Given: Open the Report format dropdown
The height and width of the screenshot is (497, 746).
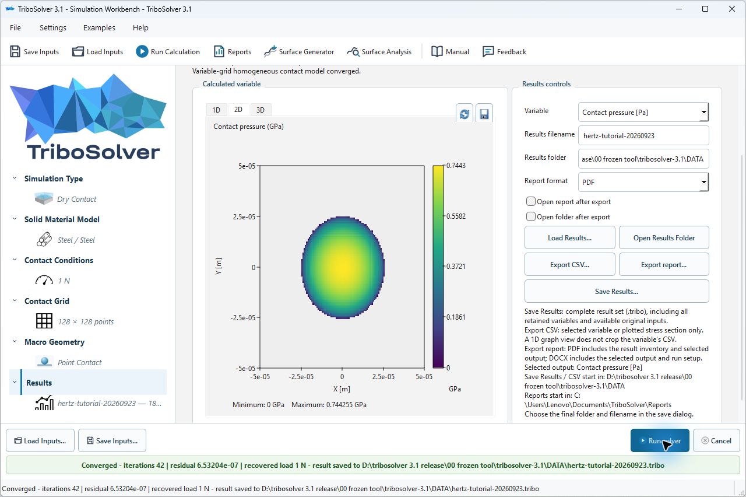Looking at the screenshot, I should [x=643, y=182].
